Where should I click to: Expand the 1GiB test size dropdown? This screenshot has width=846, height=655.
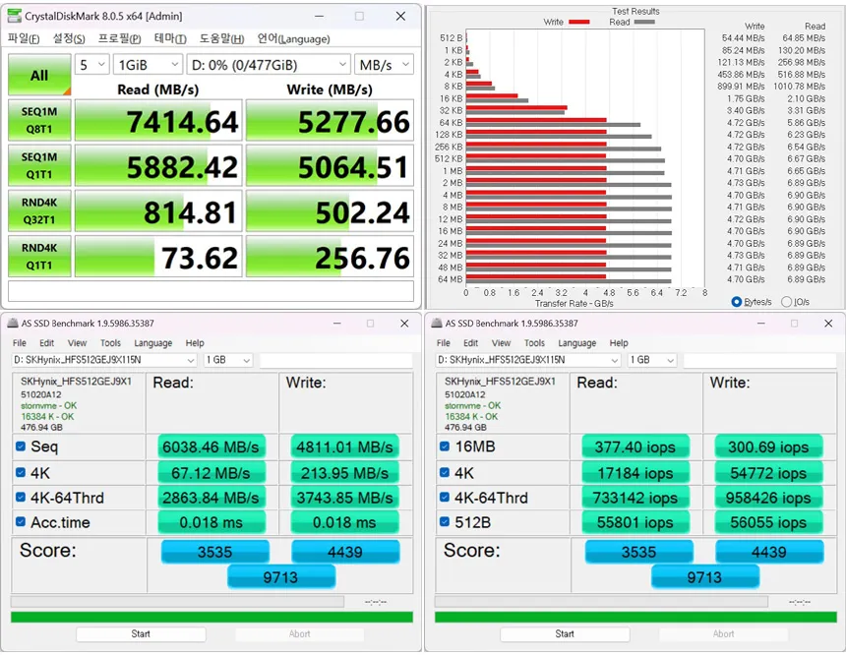(149, 65)
